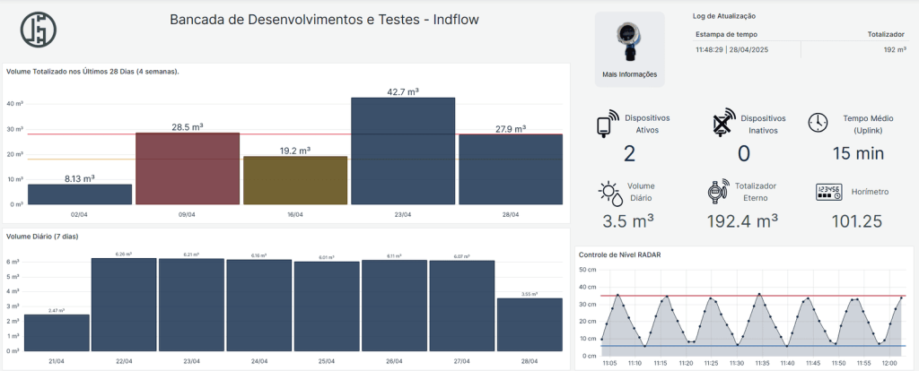Click the 2.47 m³ daily bar for 21/04
Viewport: 919px width, 371px height.
pos(57,332)
